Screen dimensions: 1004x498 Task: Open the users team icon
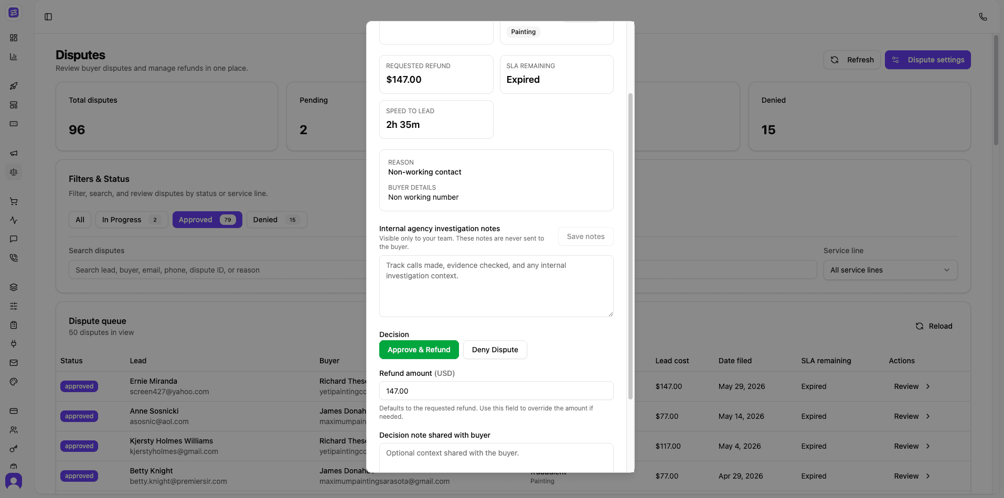(x=14, y=430)
